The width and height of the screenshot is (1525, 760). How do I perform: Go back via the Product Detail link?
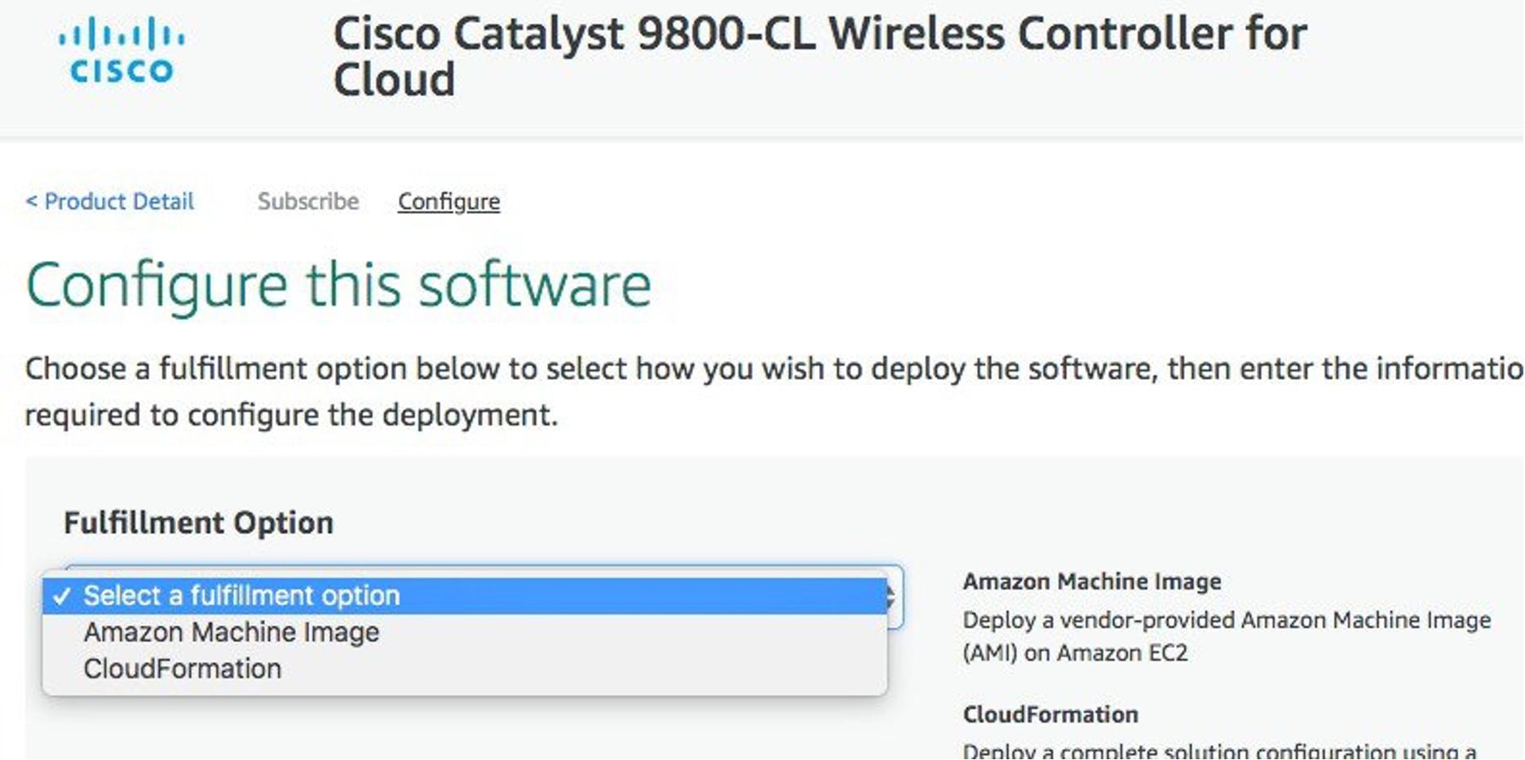[x=110, y=201]
